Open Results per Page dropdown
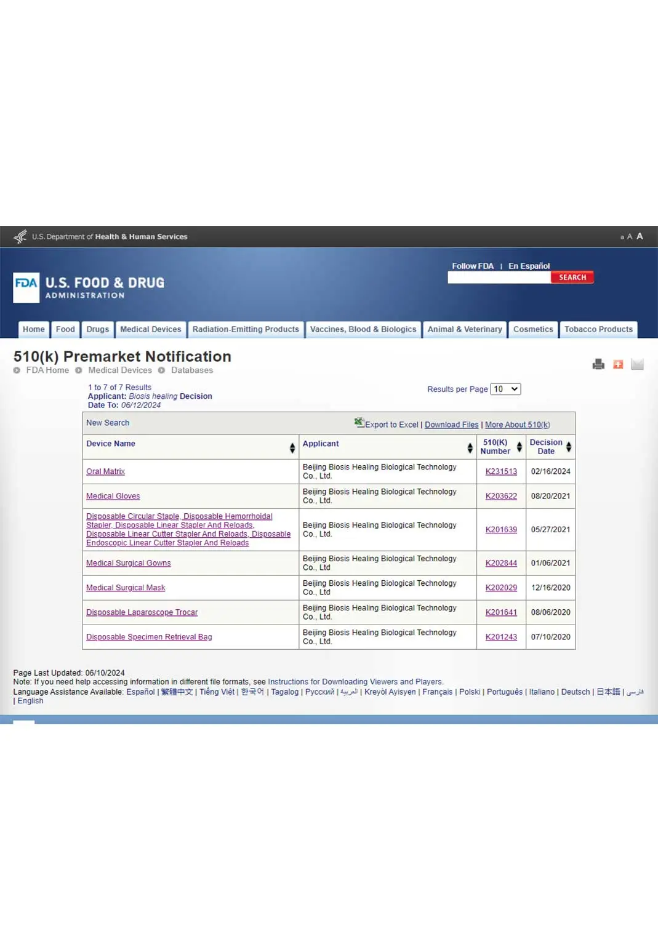 (505, 389)
